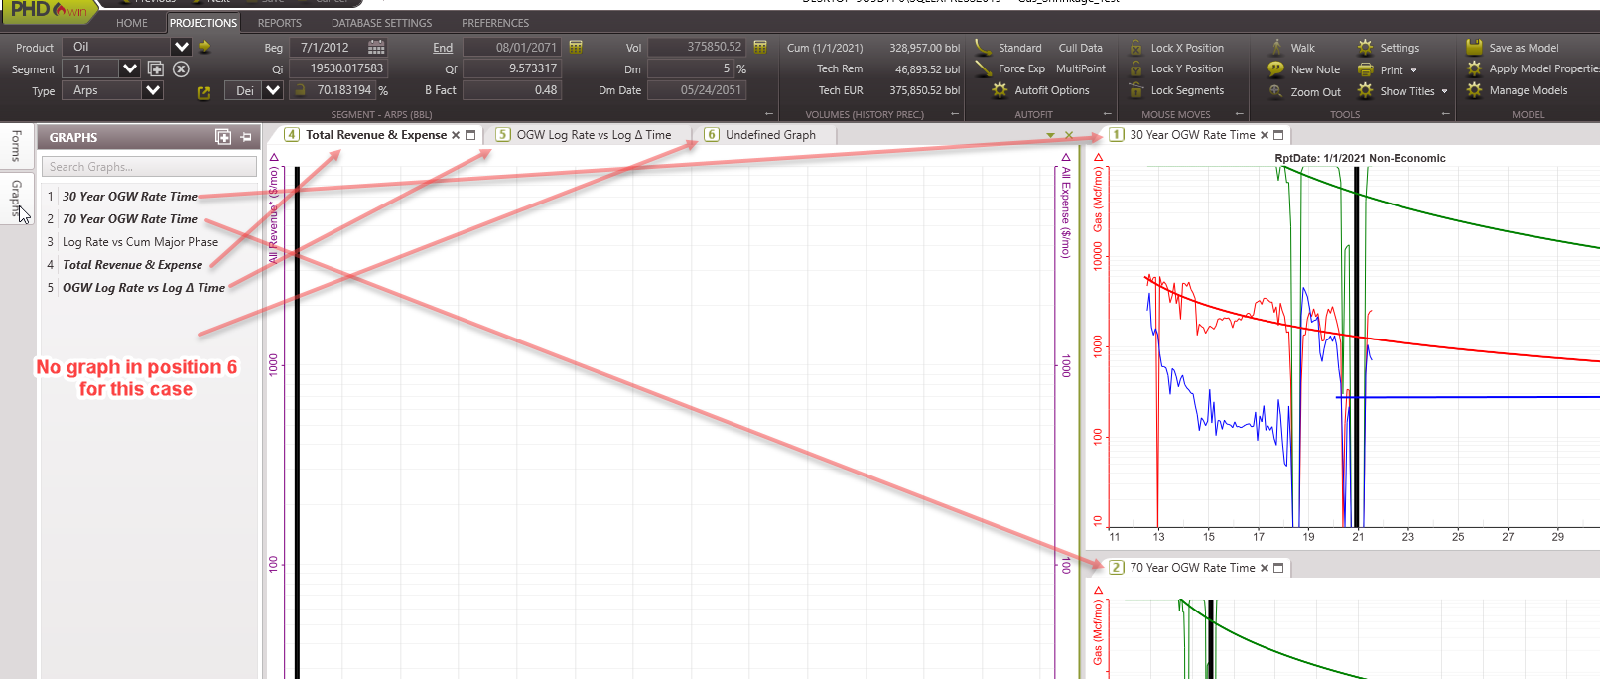1600x679 pixels.
Task: Toggle Lock X Position
Action: [x=1176, y=47]
